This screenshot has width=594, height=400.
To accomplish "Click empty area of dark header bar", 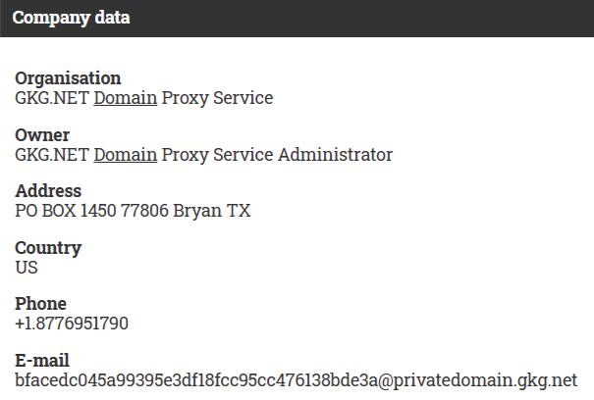I will [360, 19].
